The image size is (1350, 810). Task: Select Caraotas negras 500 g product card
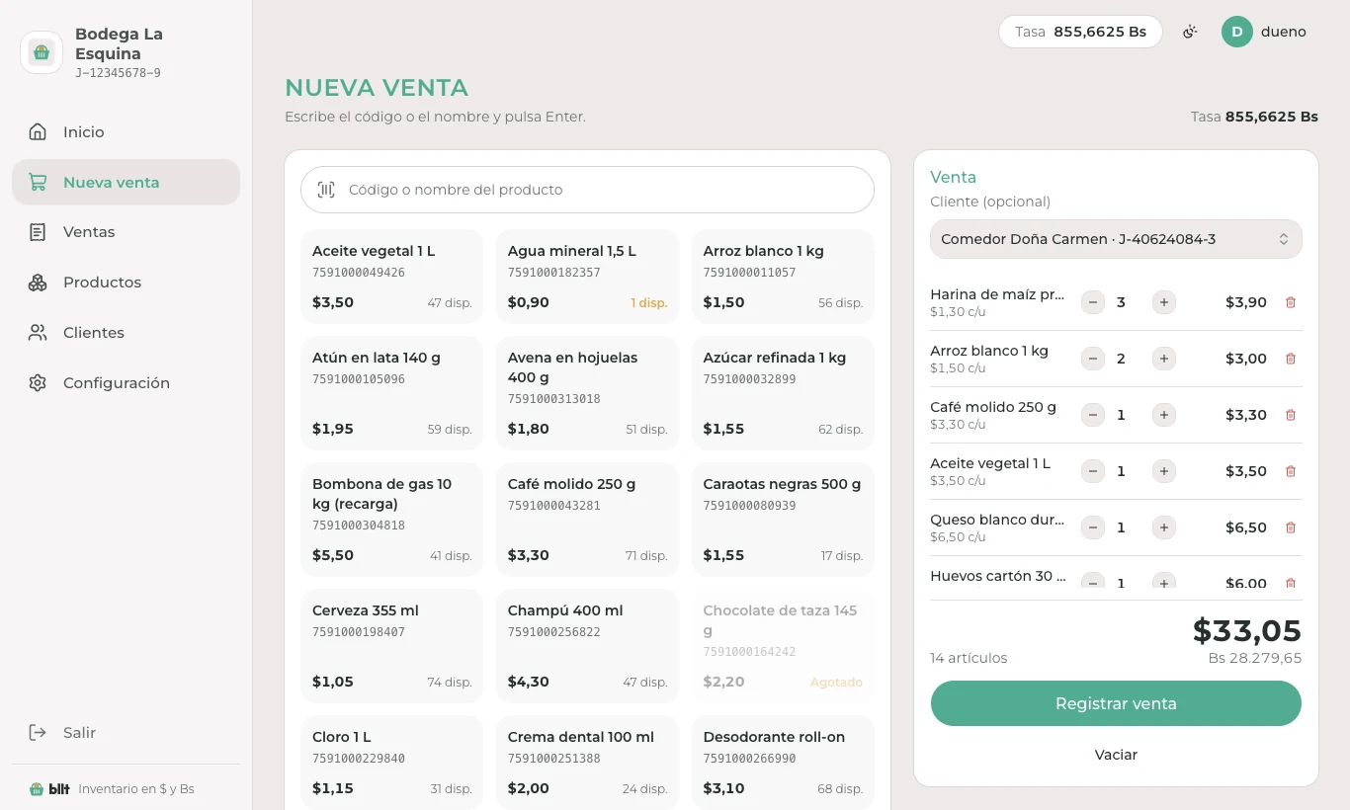click(x=783, y=520)
